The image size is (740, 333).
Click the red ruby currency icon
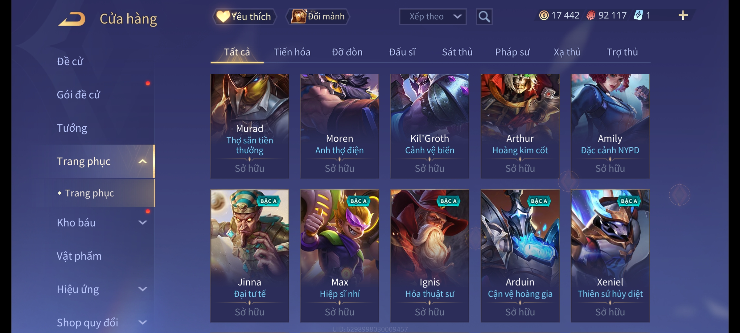[x=590, y=15]
